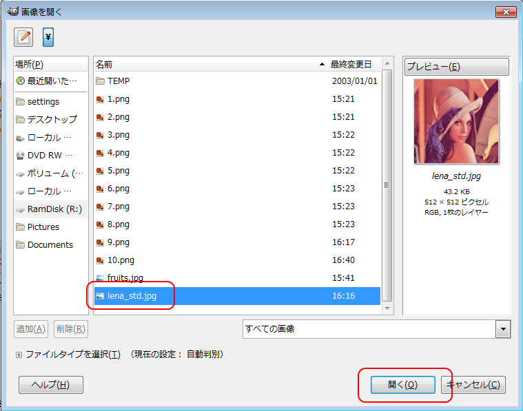Image resolution: width=523 pixels, height=411 pixels.
Task: Sort files by 名前 column header
Action: pyautogui.click(x=211, y=64)
